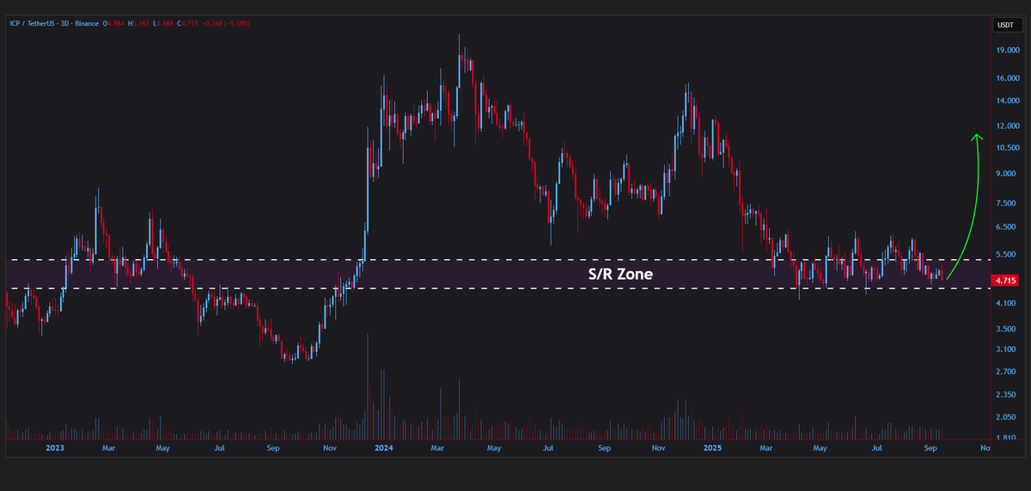This screenshot has height=491, width=1031.
Task: Click the 2023 year label on time axis
Action: pyautogui.click(x=54, y=448)
